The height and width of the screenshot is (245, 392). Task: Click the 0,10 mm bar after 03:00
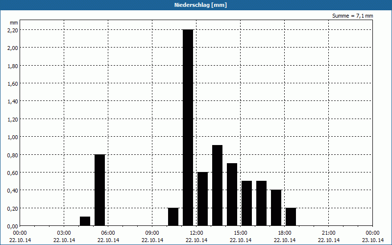85,221
